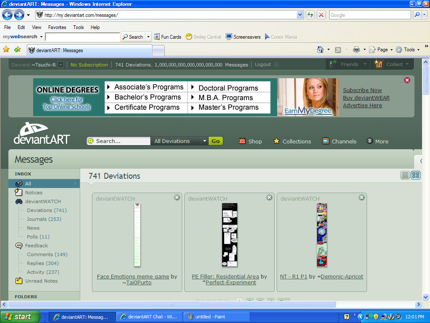The image size is (430, 323).
Task: Open the recent pages dropdown arrow
Action: pyautogui.click(x=28, y=15)
